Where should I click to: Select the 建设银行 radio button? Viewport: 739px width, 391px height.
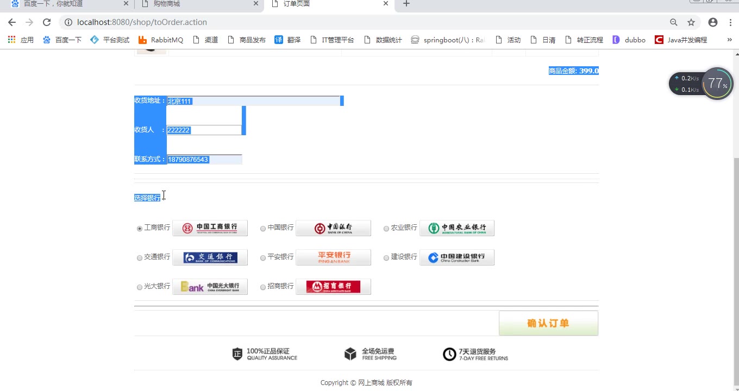coord(386,258)
